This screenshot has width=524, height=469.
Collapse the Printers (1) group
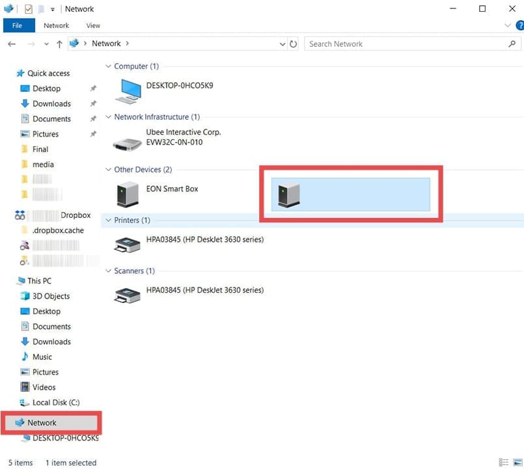(x=108, y=220)
